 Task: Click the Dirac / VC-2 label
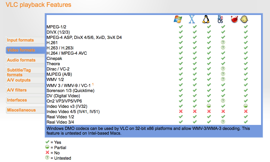[x=58, y=69]
